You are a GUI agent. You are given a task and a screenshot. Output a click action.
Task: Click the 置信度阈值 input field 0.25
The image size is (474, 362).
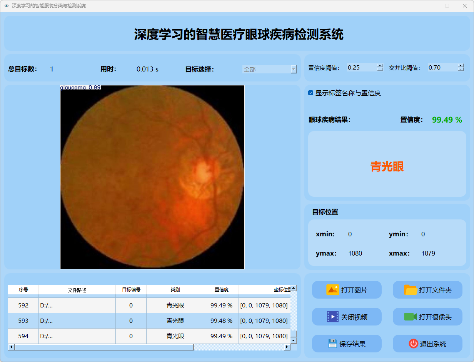(x=362, y=67)
